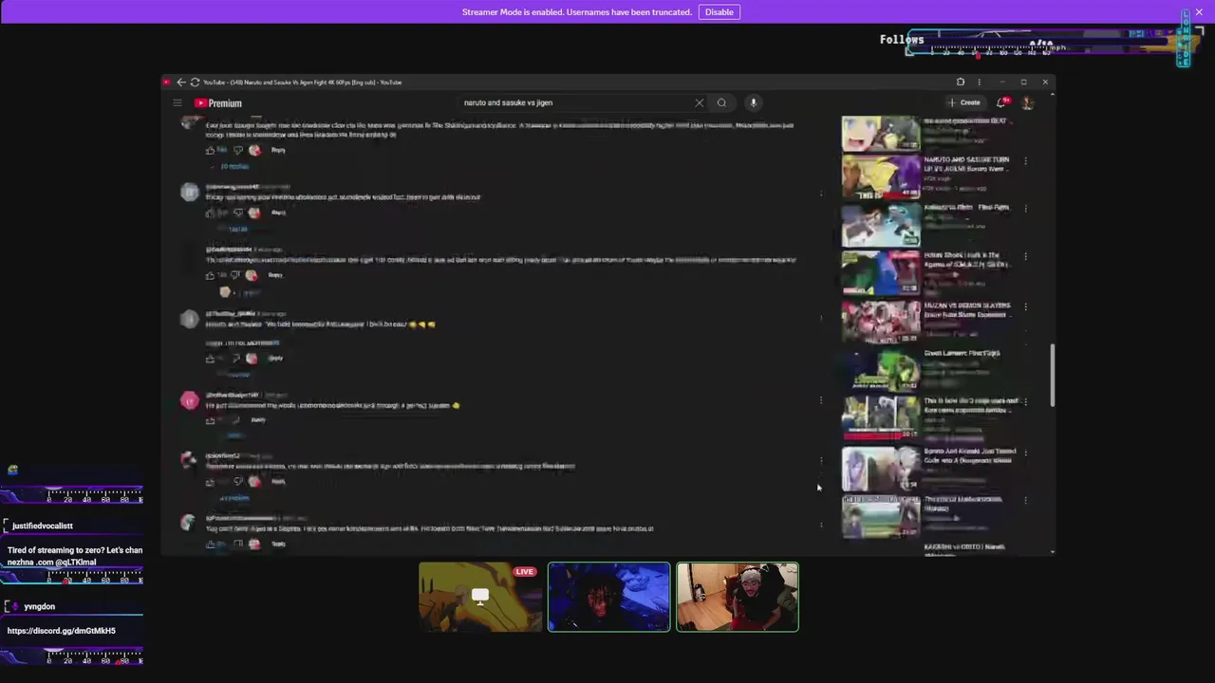
Task: Reload the YouTube page
Action: point(195,83)
